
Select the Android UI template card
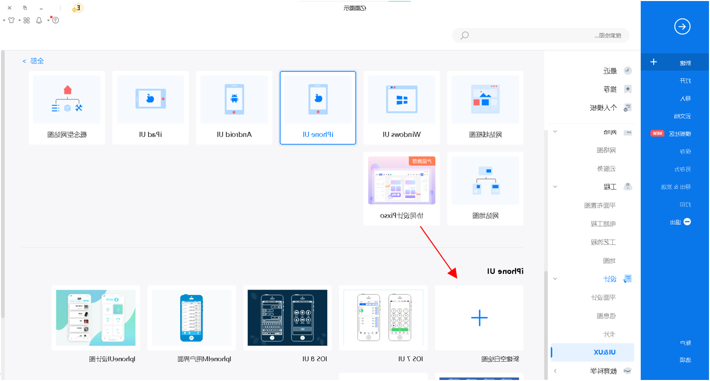(x=234, y=108)
